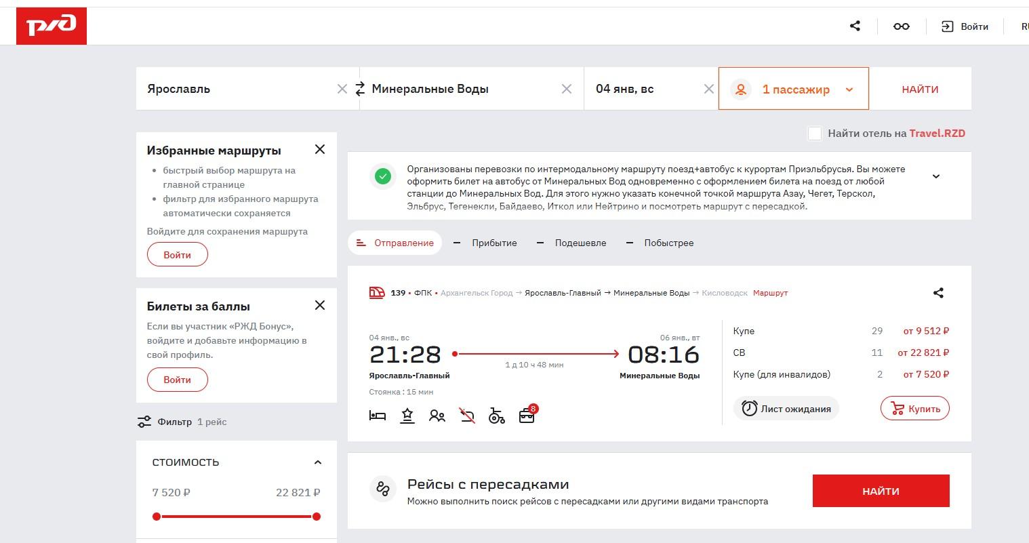Open the visually impaired glasses icon
Image resolution: width=1029 pixels, height=543 pixels.
click(902, 26)
